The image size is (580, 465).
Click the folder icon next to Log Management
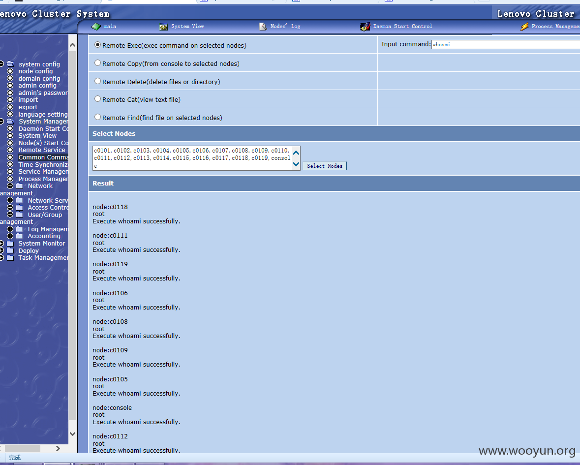click(20, 229)
